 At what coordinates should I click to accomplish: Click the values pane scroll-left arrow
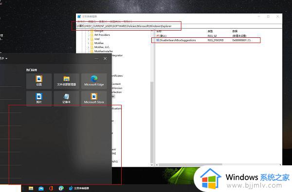tap(157, 165)
